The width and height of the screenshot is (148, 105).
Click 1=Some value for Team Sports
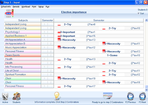coord(112,55)
